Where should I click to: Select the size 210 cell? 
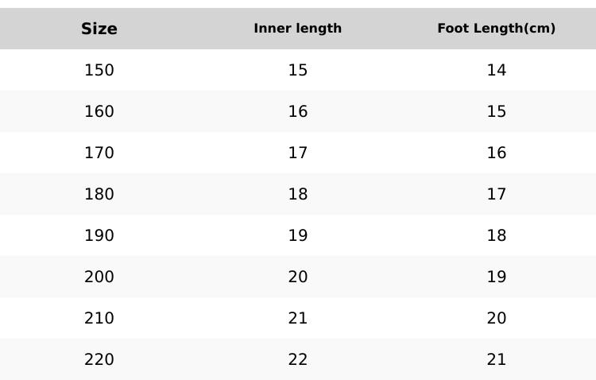click(99, 318)
